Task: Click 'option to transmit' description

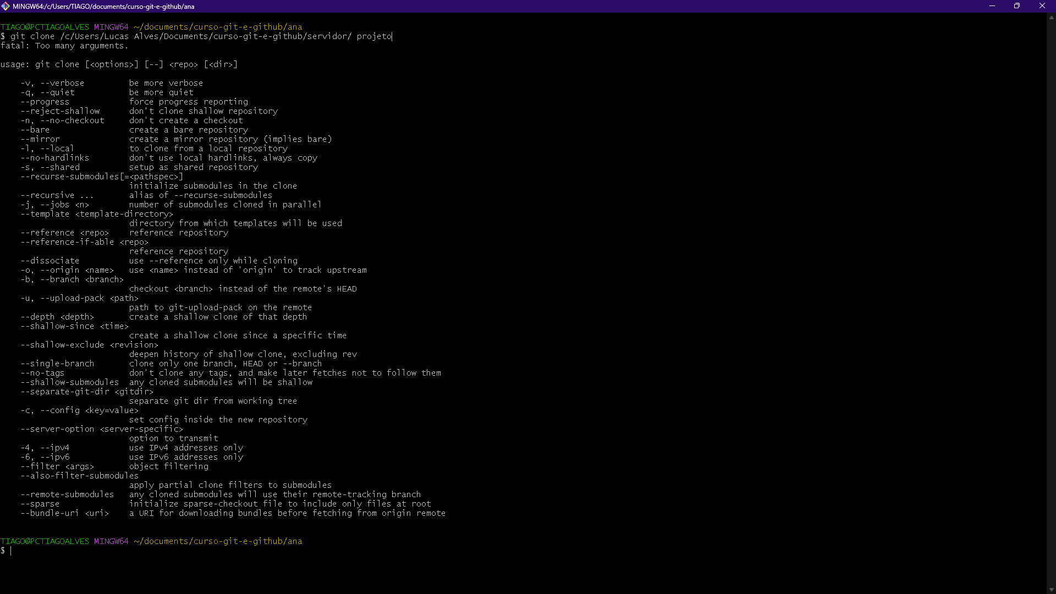Action: pos(174,438)
